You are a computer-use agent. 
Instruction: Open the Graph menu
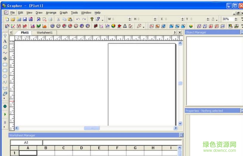63,13
